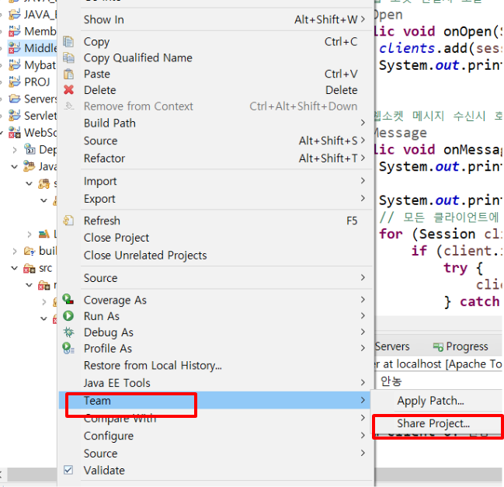This screenshot has width=504, height=487.
Task: Choose Close Unrelated Projects
Action: pos(145,256)
